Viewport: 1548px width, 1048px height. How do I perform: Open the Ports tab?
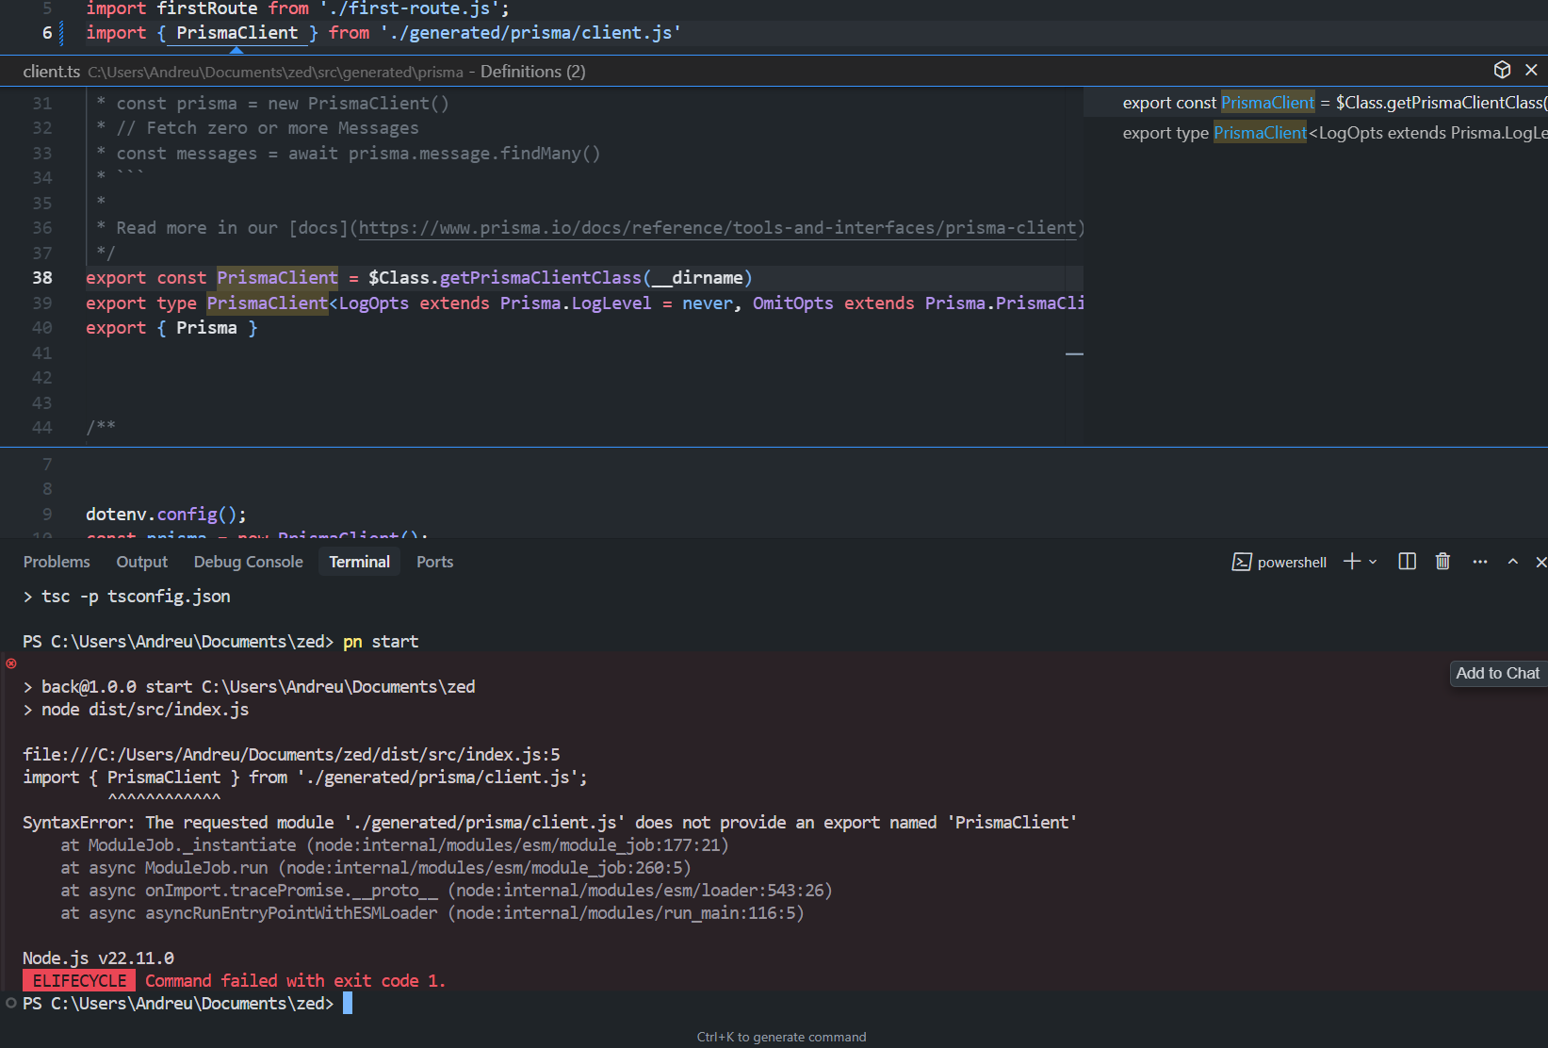(x=435, y=562)
